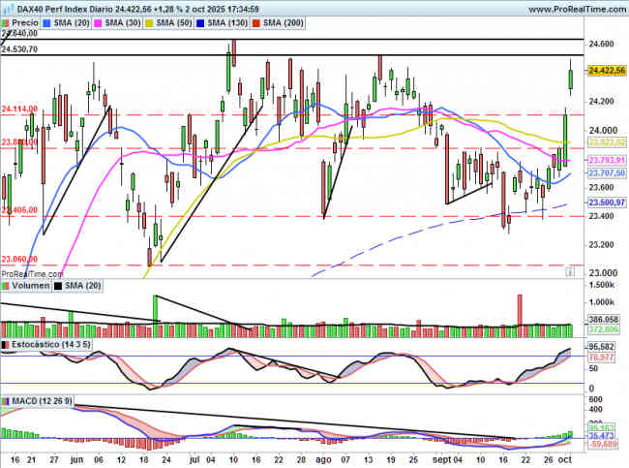Click the small info icon at chart corner
This screenshot has height=468, width=629.
pos(569,273)
